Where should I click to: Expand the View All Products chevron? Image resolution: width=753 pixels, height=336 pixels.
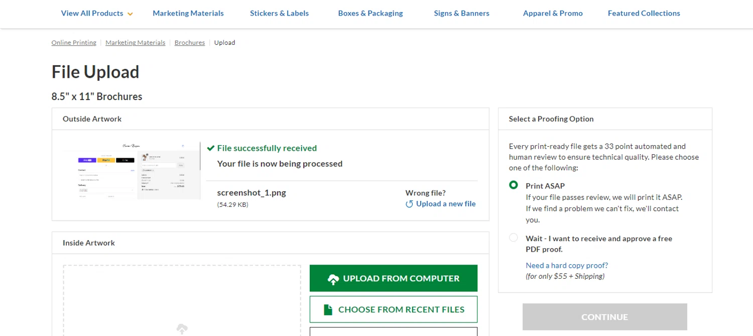130,14
